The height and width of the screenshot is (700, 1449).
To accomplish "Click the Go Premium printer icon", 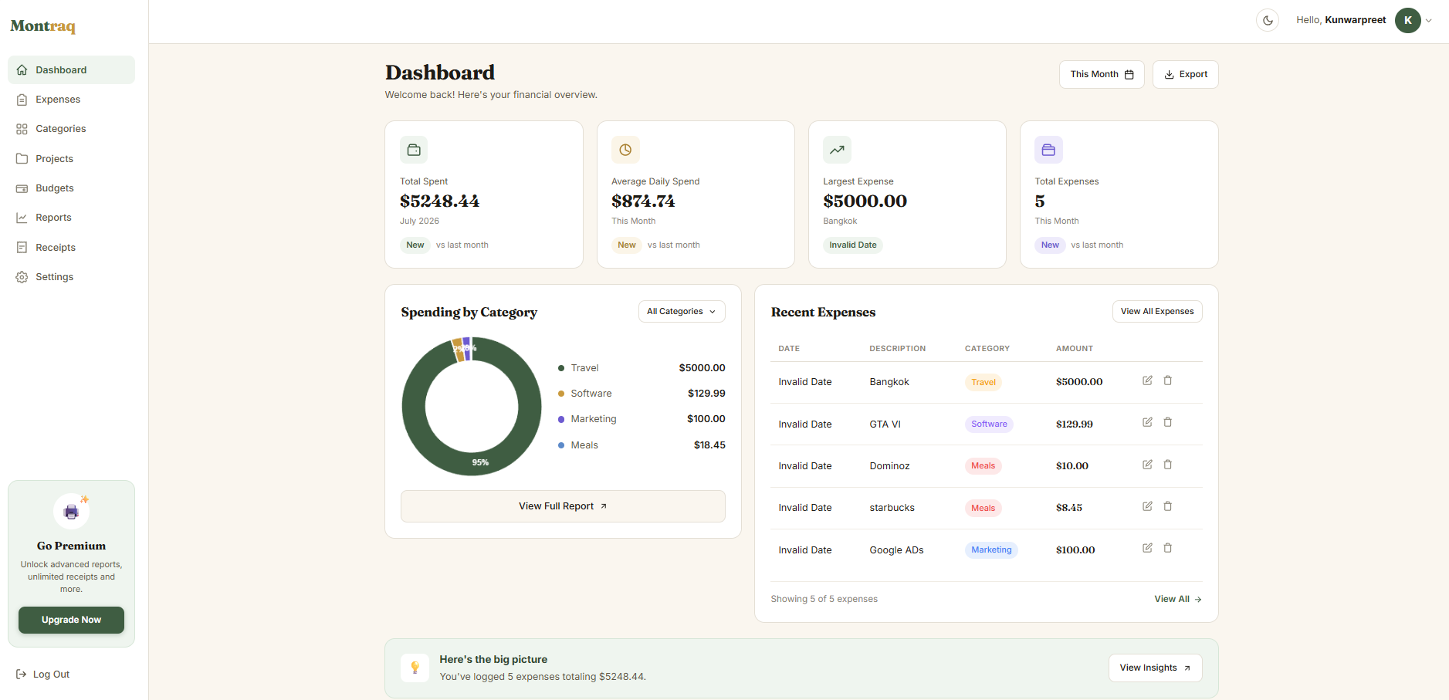I will pyautogui.click(x=71, y=512).
